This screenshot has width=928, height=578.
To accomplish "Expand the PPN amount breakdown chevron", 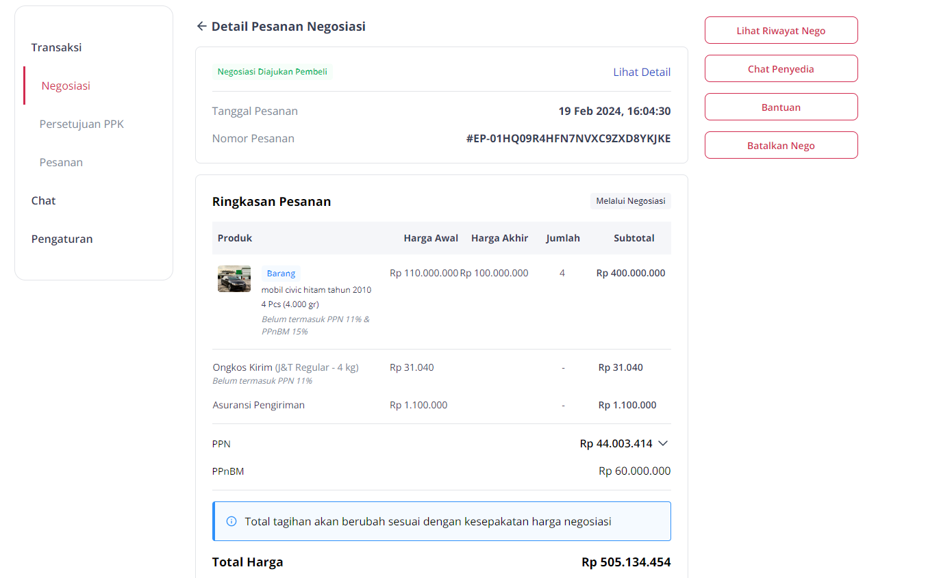I will [663, 443].
